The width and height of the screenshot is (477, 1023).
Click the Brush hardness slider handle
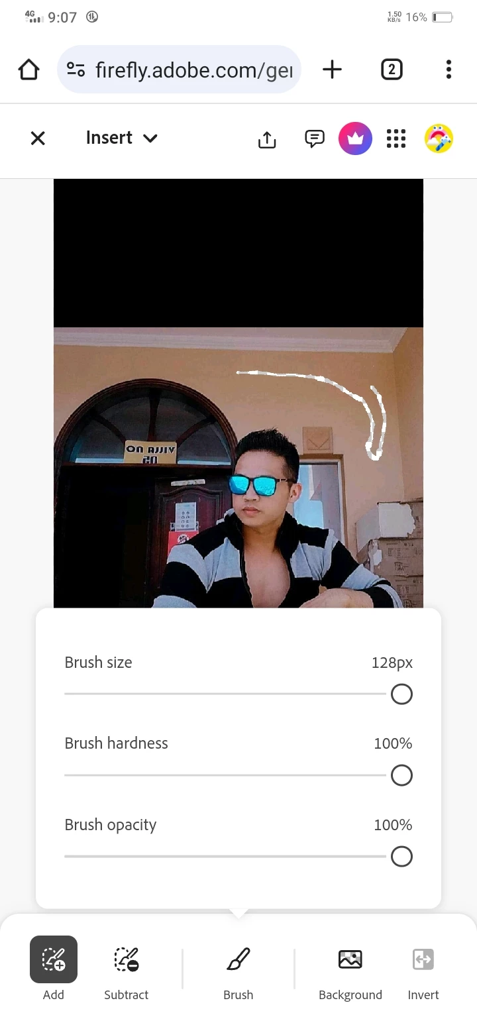click(x=401, y=775)
